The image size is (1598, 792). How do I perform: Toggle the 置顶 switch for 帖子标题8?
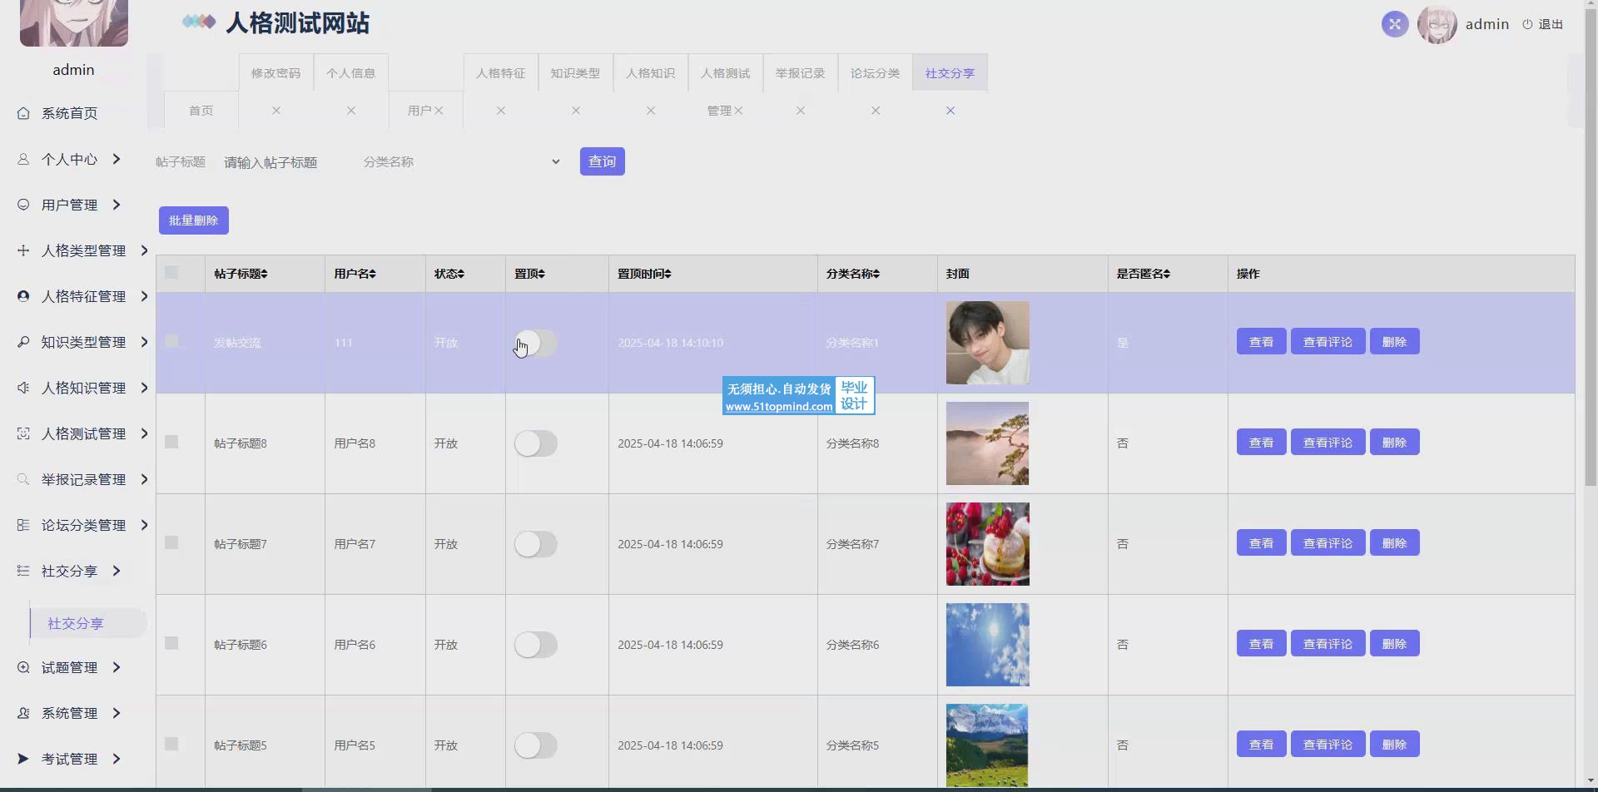(535, 443)
